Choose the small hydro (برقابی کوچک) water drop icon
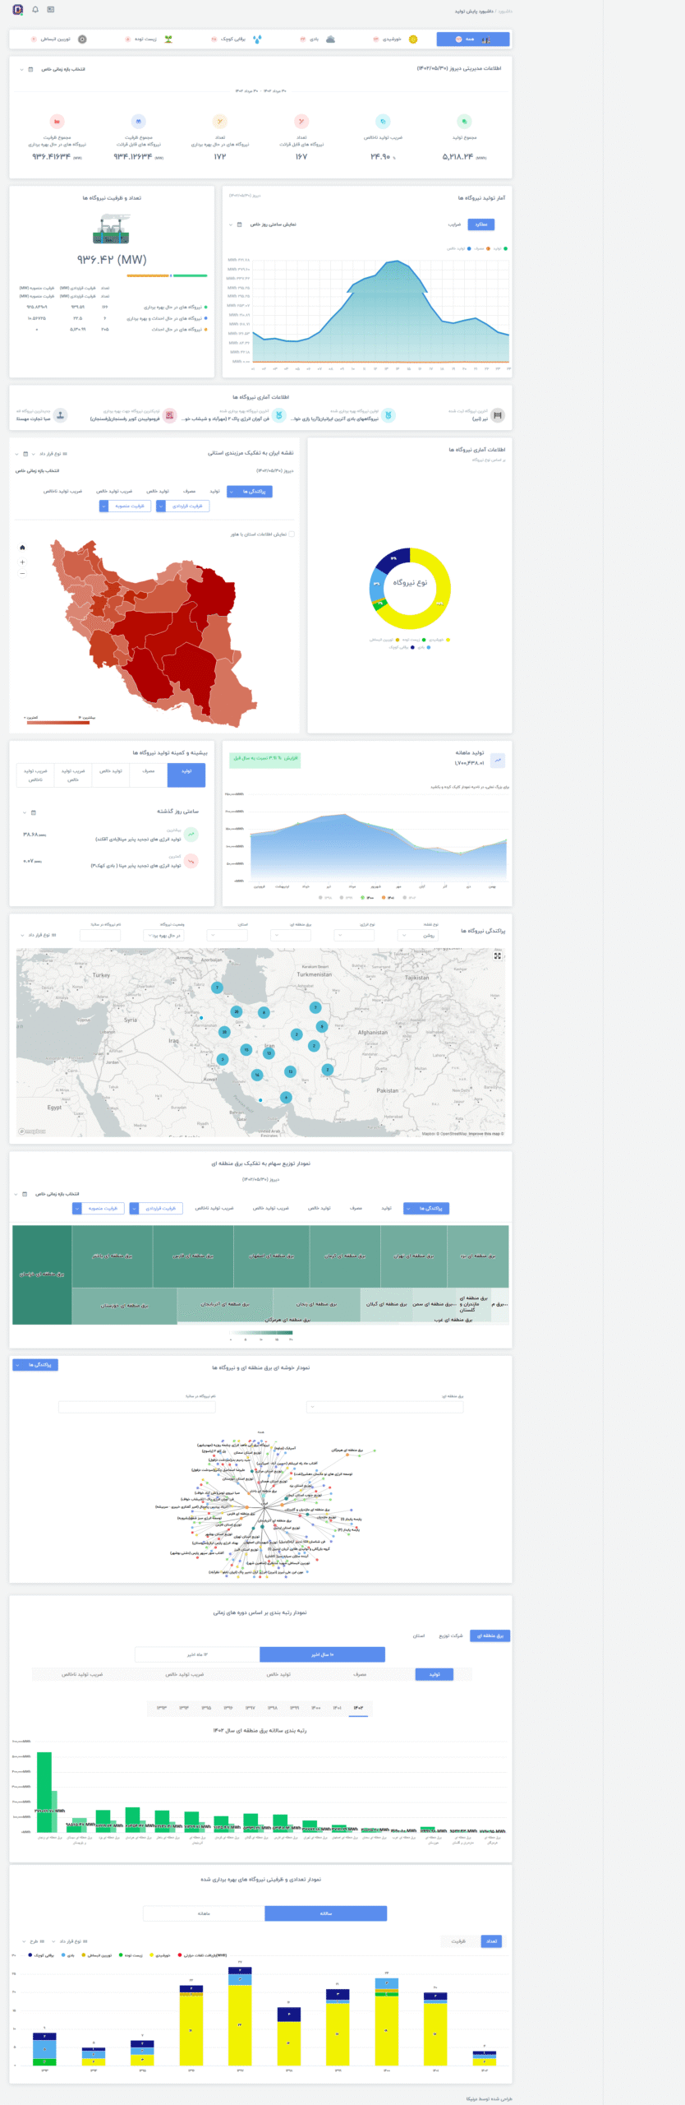Image resolution: width=685 pixels, height=2105 pixels. pyautogui.click(x=257, y=39)
